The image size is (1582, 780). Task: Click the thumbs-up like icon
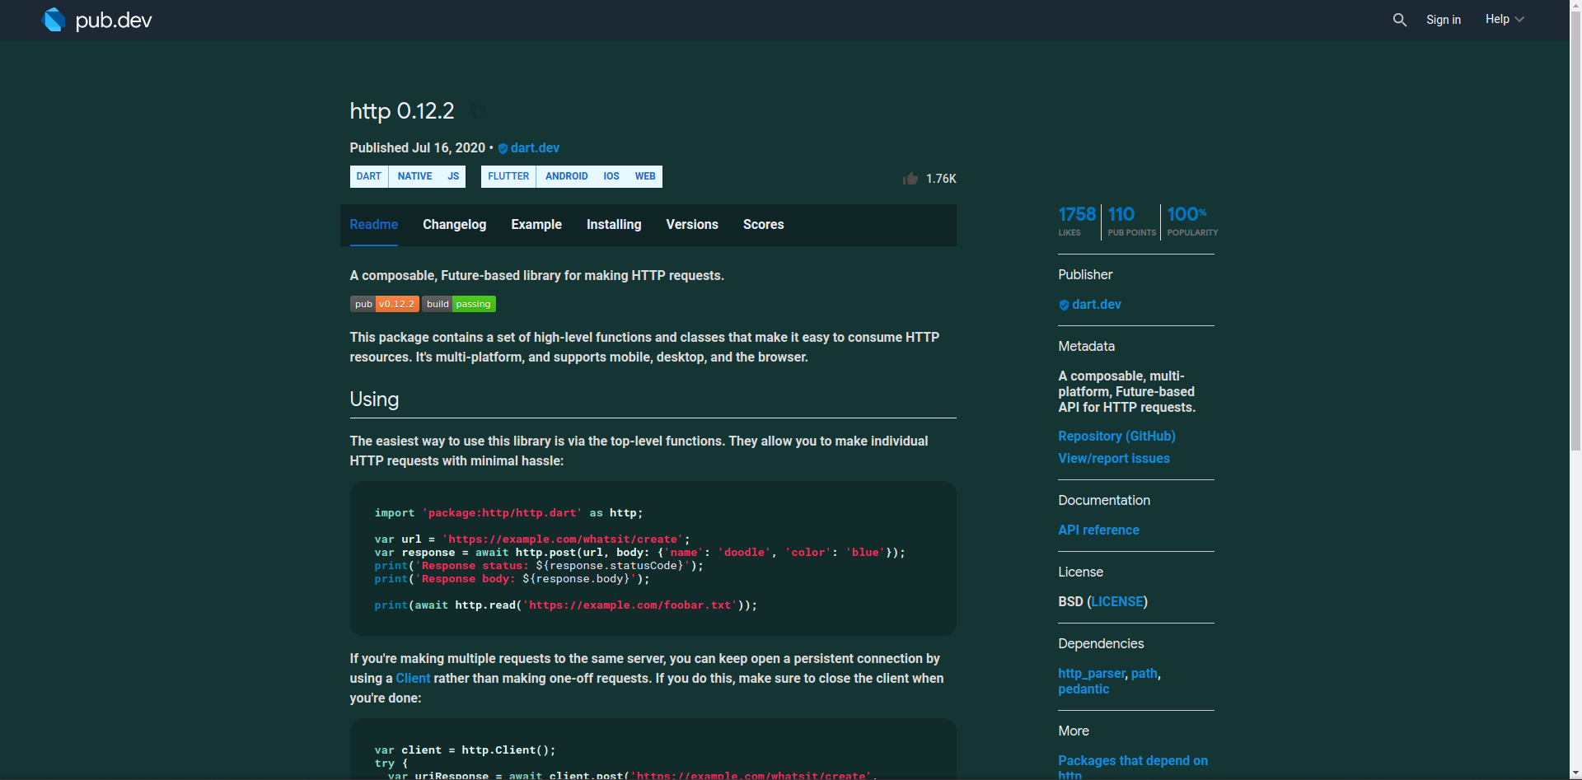tap(910, 178)
